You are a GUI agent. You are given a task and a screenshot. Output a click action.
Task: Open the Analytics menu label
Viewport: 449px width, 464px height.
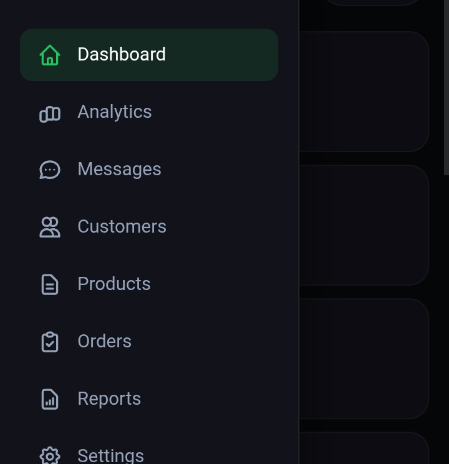tap(115, 112)
